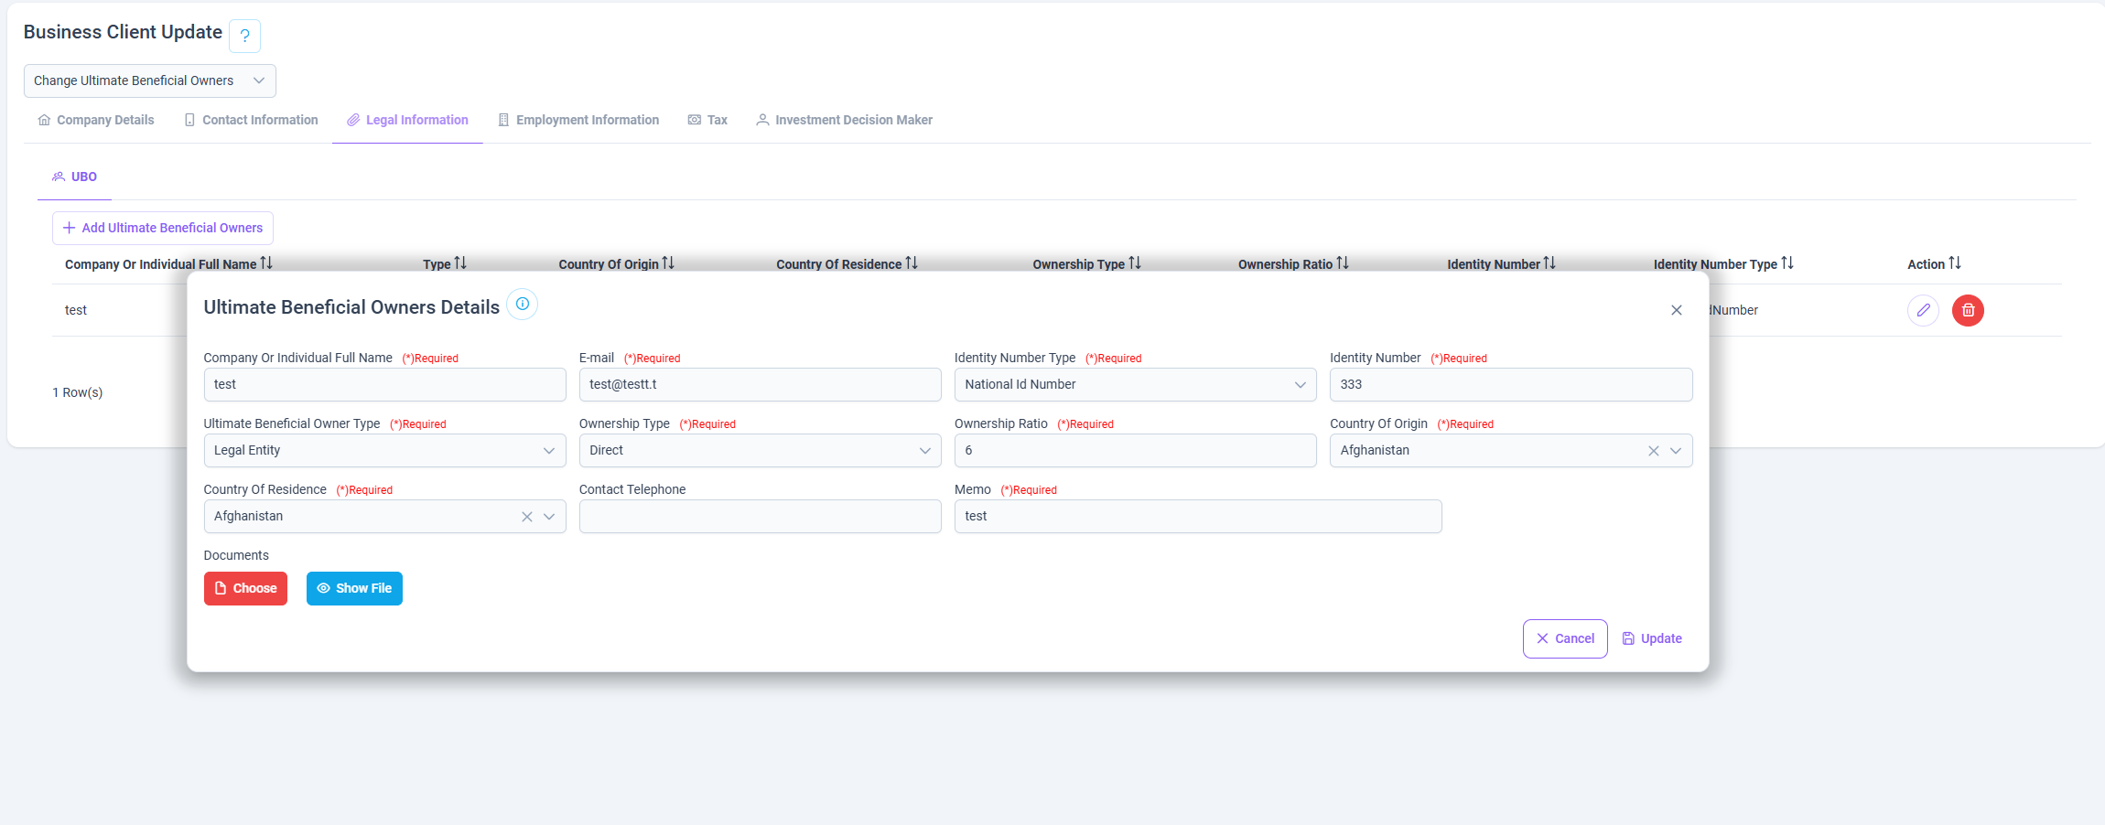Screen dimensions: 2105x825
Task: Switch to the Company Details tab
Action: point(96,120)
